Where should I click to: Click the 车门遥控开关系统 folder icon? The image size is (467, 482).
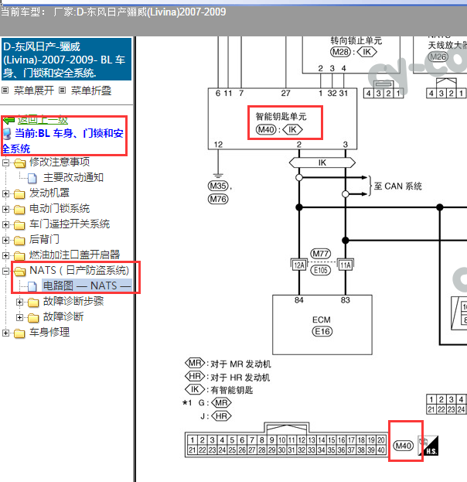coord(19,225)
